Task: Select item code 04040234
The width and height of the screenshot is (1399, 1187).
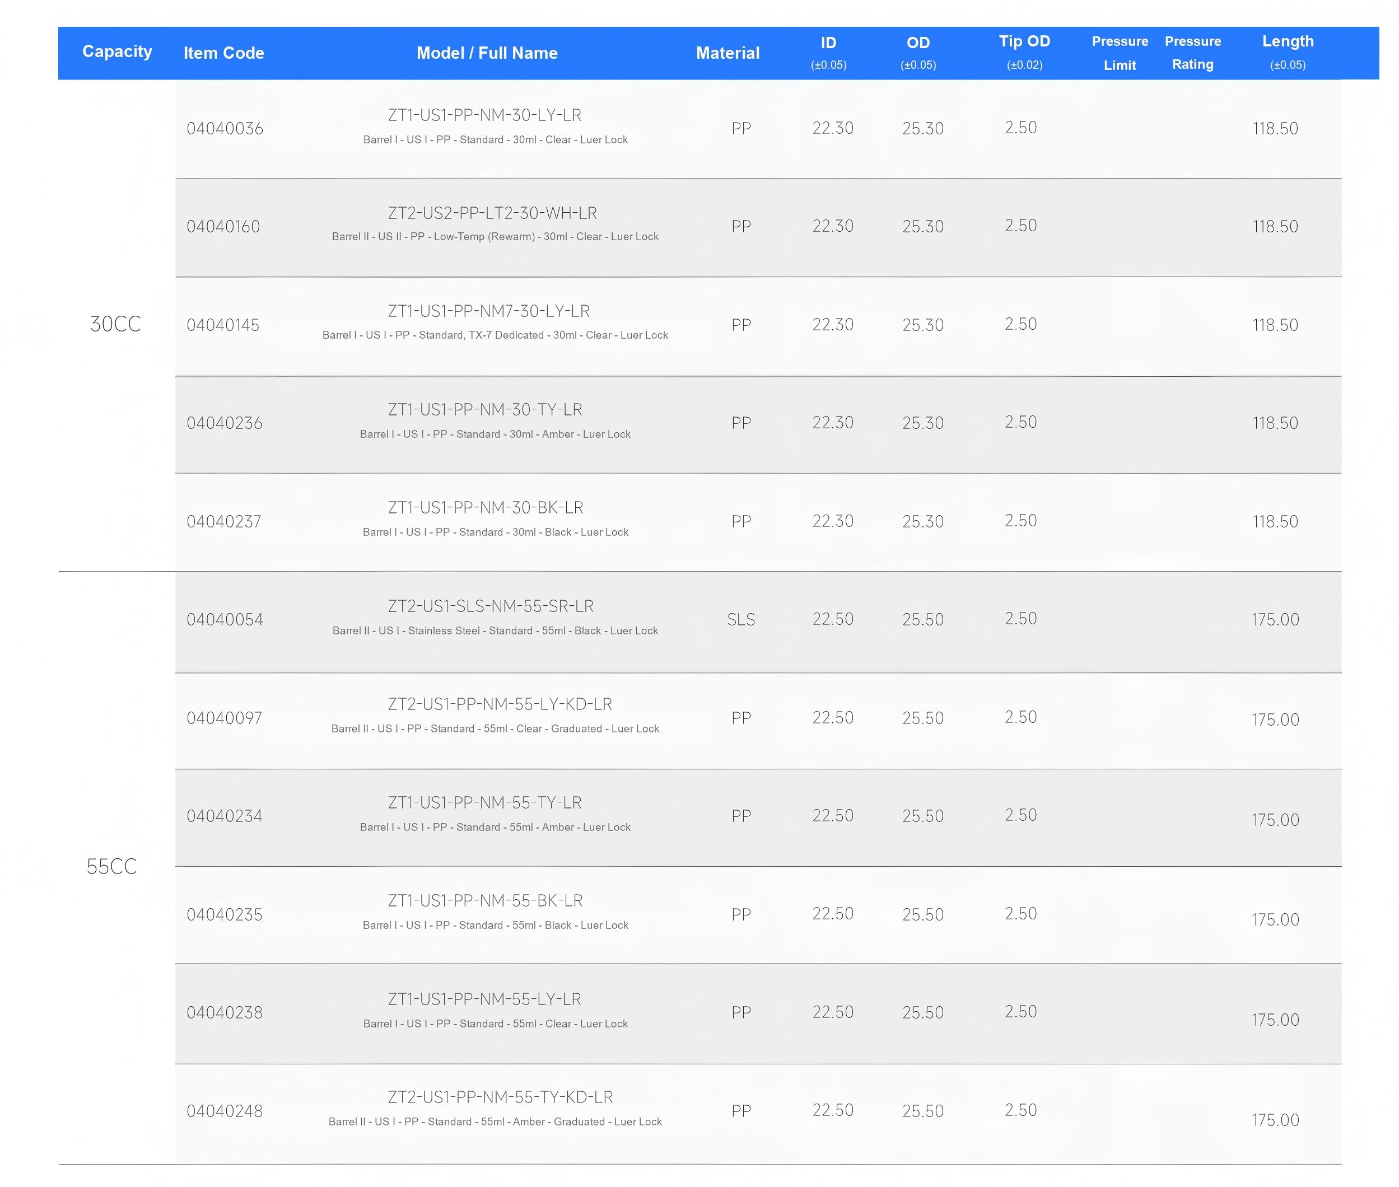Action: click(224, 816)
